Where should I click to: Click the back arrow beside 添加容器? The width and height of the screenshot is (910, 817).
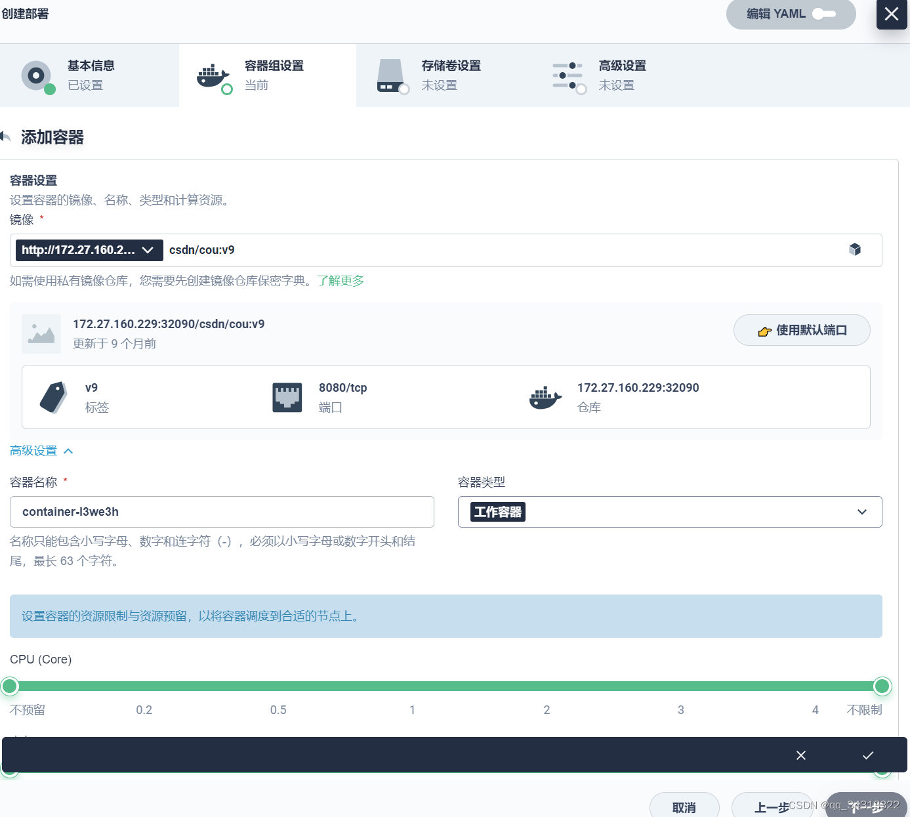pyautogui.click(x=6, y=136)
